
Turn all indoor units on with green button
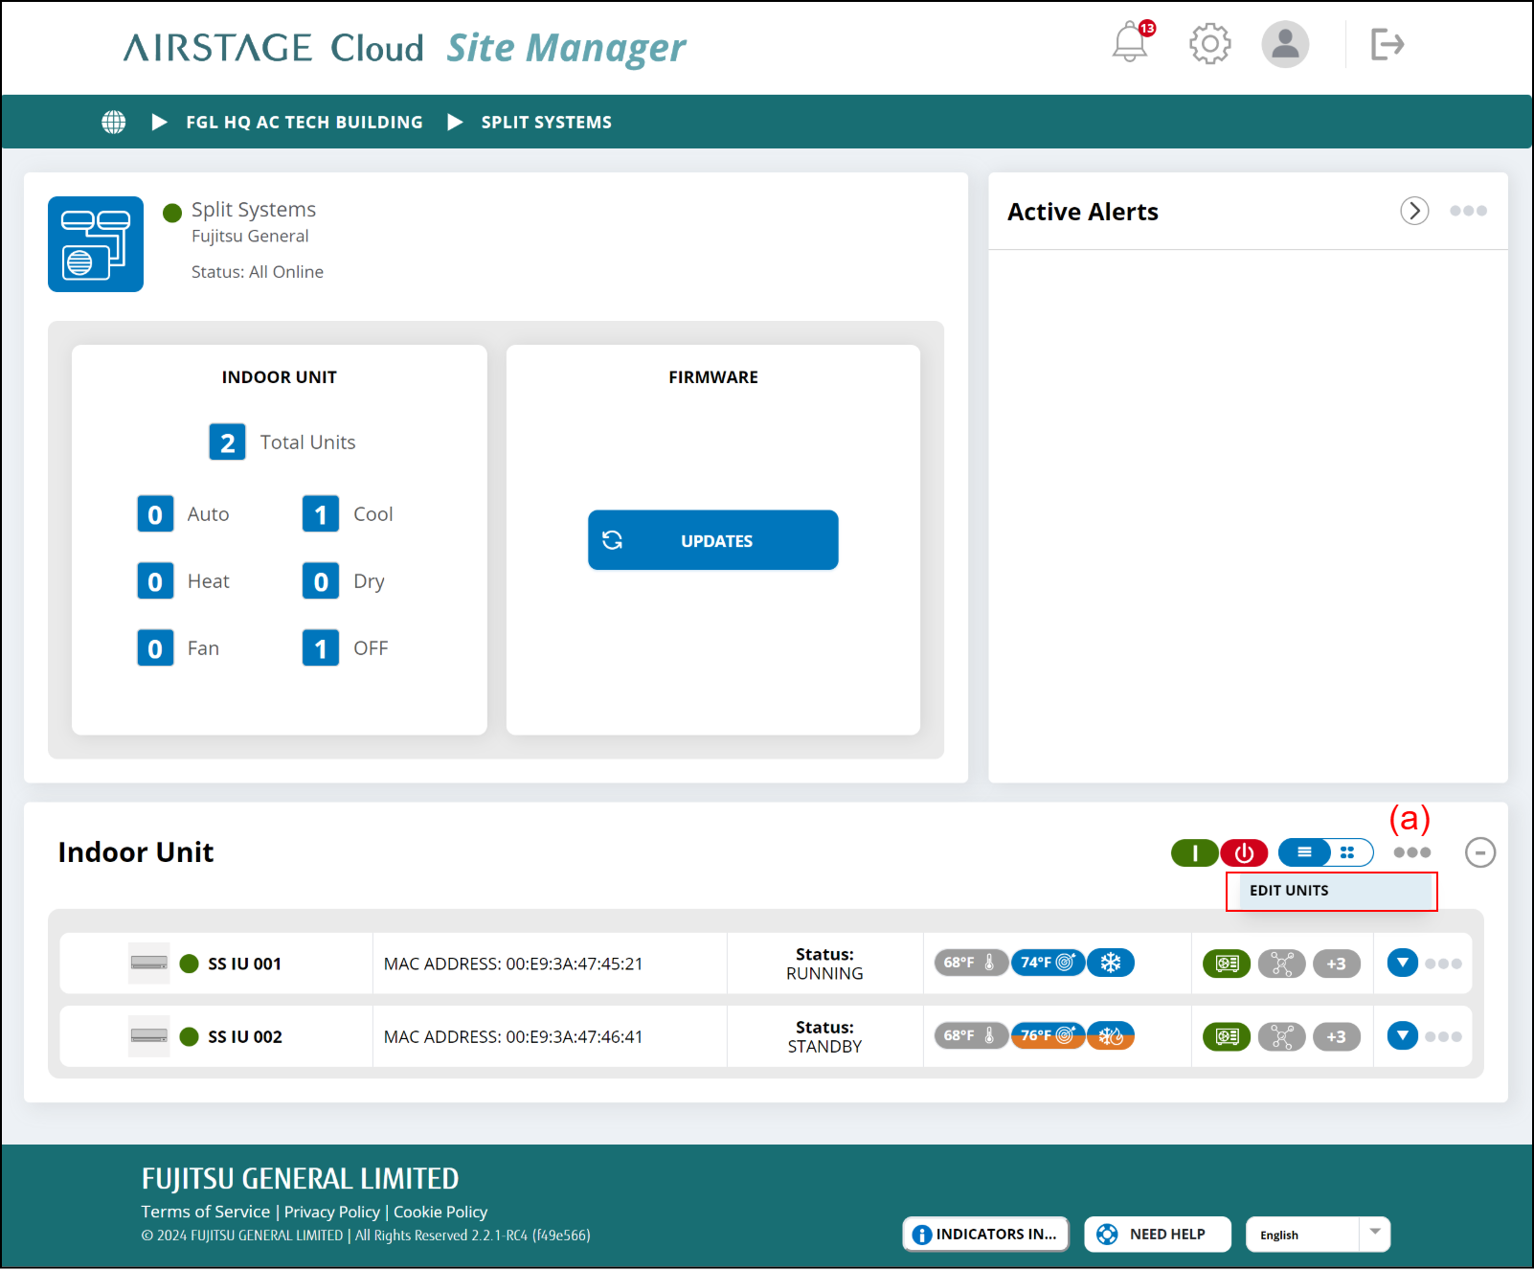(1194, 852)
